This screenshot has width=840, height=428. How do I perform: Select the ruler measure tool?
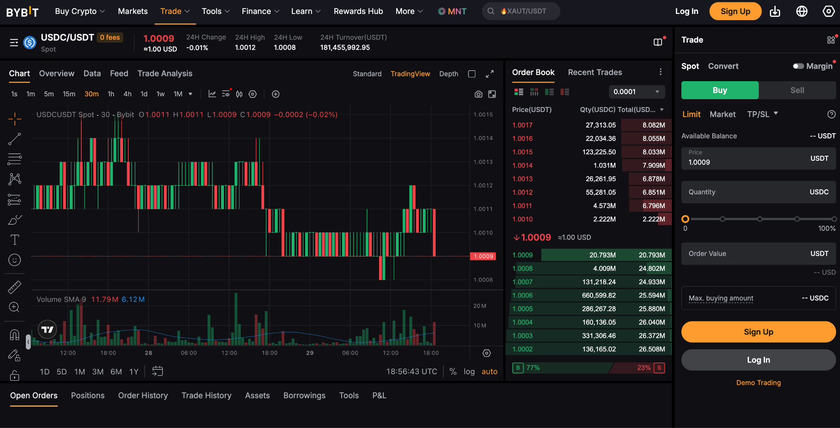tap(15, 287)
